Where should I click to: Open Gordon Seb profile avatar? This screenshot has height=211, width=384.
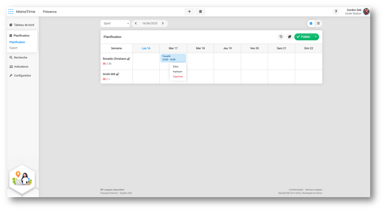click(366, 12)
